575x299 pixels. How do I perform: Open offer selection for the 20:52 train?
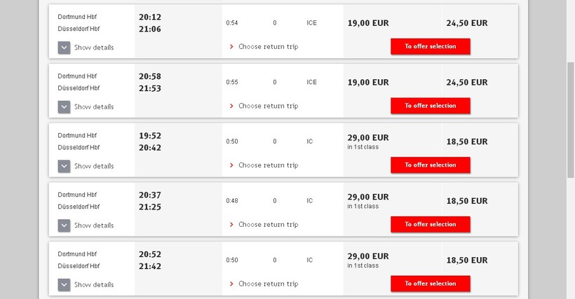(x=430, y=284)
